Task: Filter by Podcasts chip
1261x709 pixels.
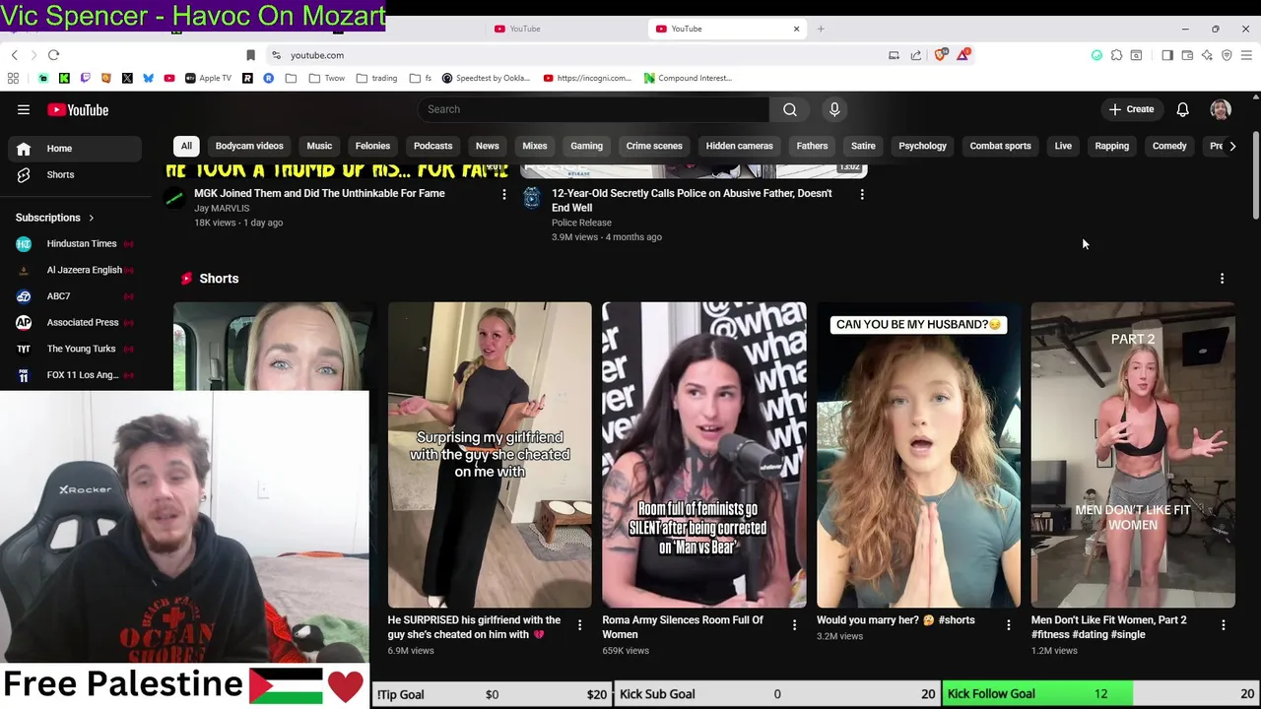Action: [x=432, y=146]
